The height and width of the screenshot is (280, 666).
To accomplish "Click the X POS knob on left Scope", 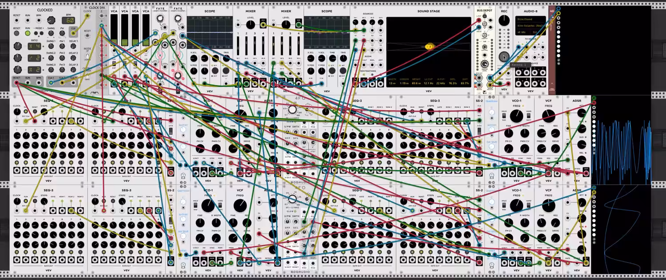I will tap(194, 71).
